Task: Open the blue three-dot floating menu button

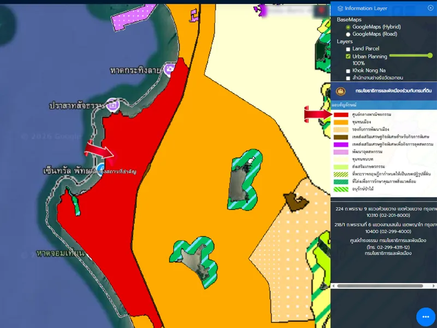Action: [426, 317]
